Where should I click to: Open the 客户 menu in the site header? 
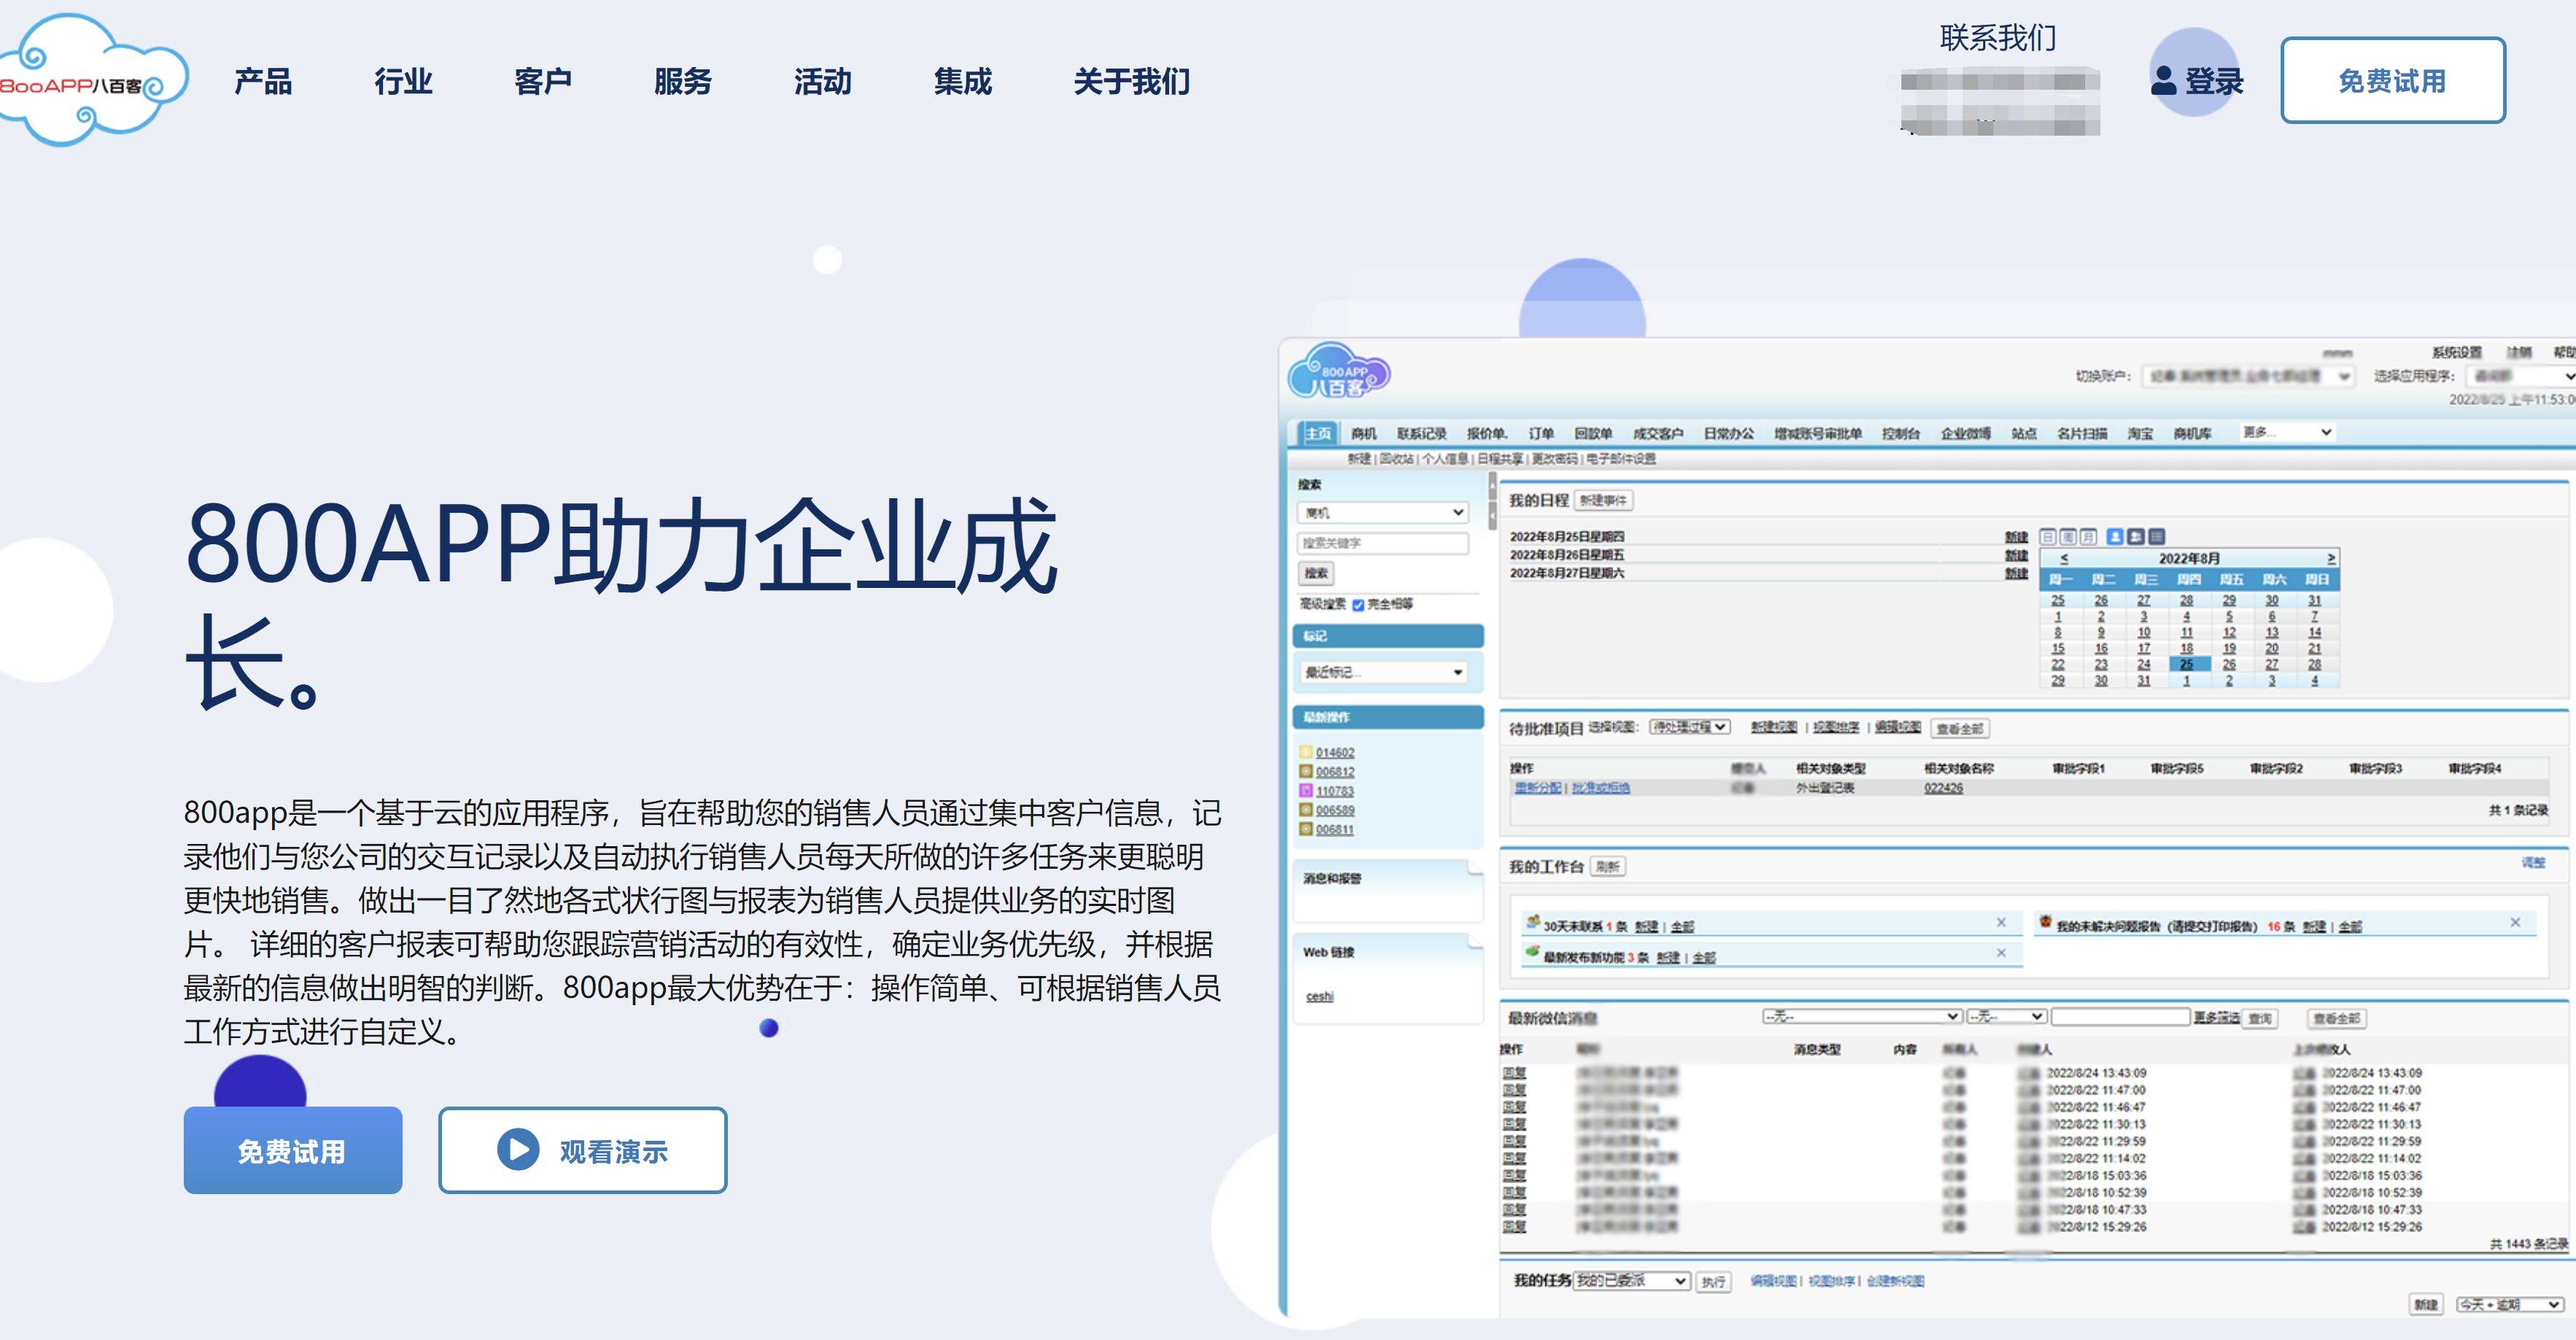point(543,81)
